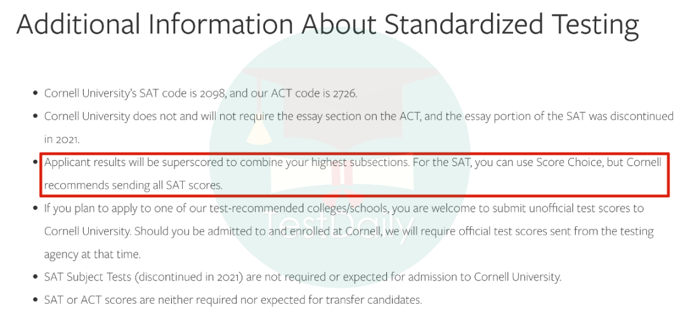Click the line recommends sending all SAT scores
This screenshot has width=685, height=315.
point(133,186)
